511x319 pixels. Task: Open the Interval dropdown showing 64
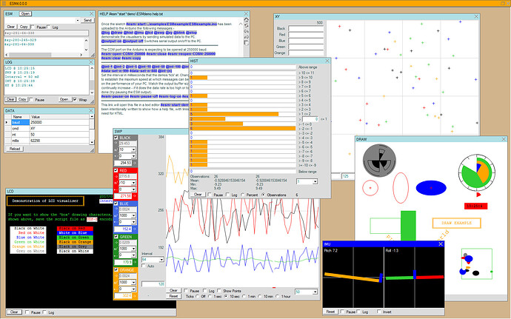(161, 260)
